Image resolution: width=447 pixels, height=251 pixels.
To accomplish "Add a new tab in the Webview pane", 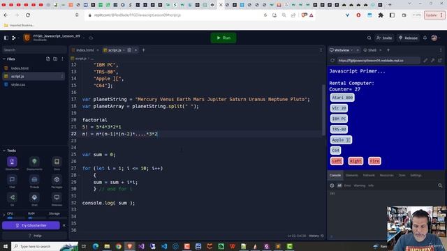I will coord(388,50).
